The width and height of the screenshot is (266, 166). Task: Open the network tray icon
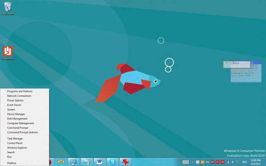tap(238, 162)
